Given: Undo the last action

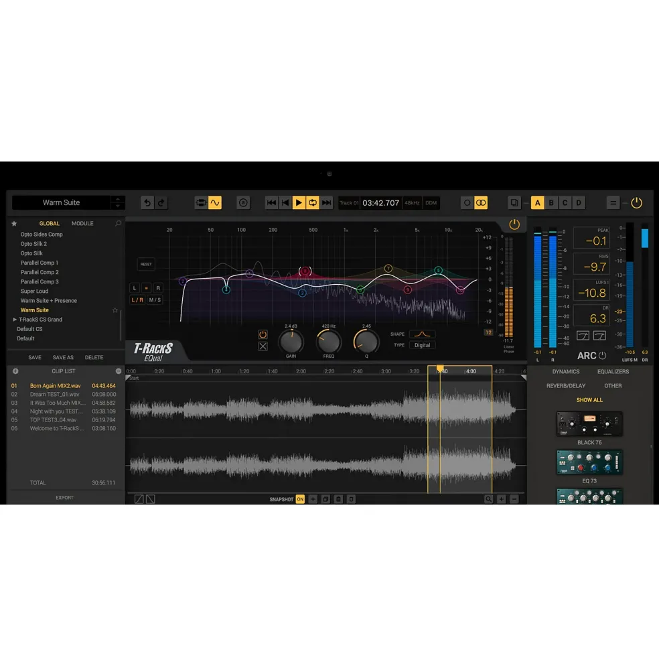Looking at the screenshot, I should click(147, 203).
